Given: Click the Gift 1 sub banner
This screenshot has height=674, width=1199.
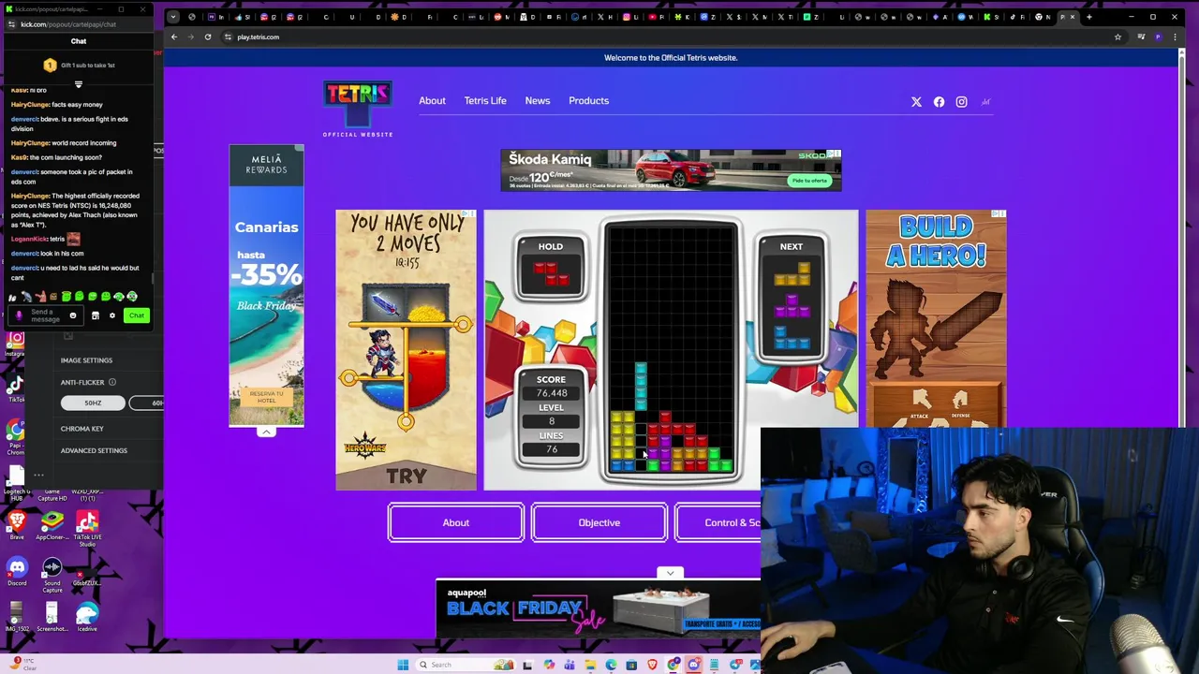Looking at the screenshot, I should click(79, 65).
